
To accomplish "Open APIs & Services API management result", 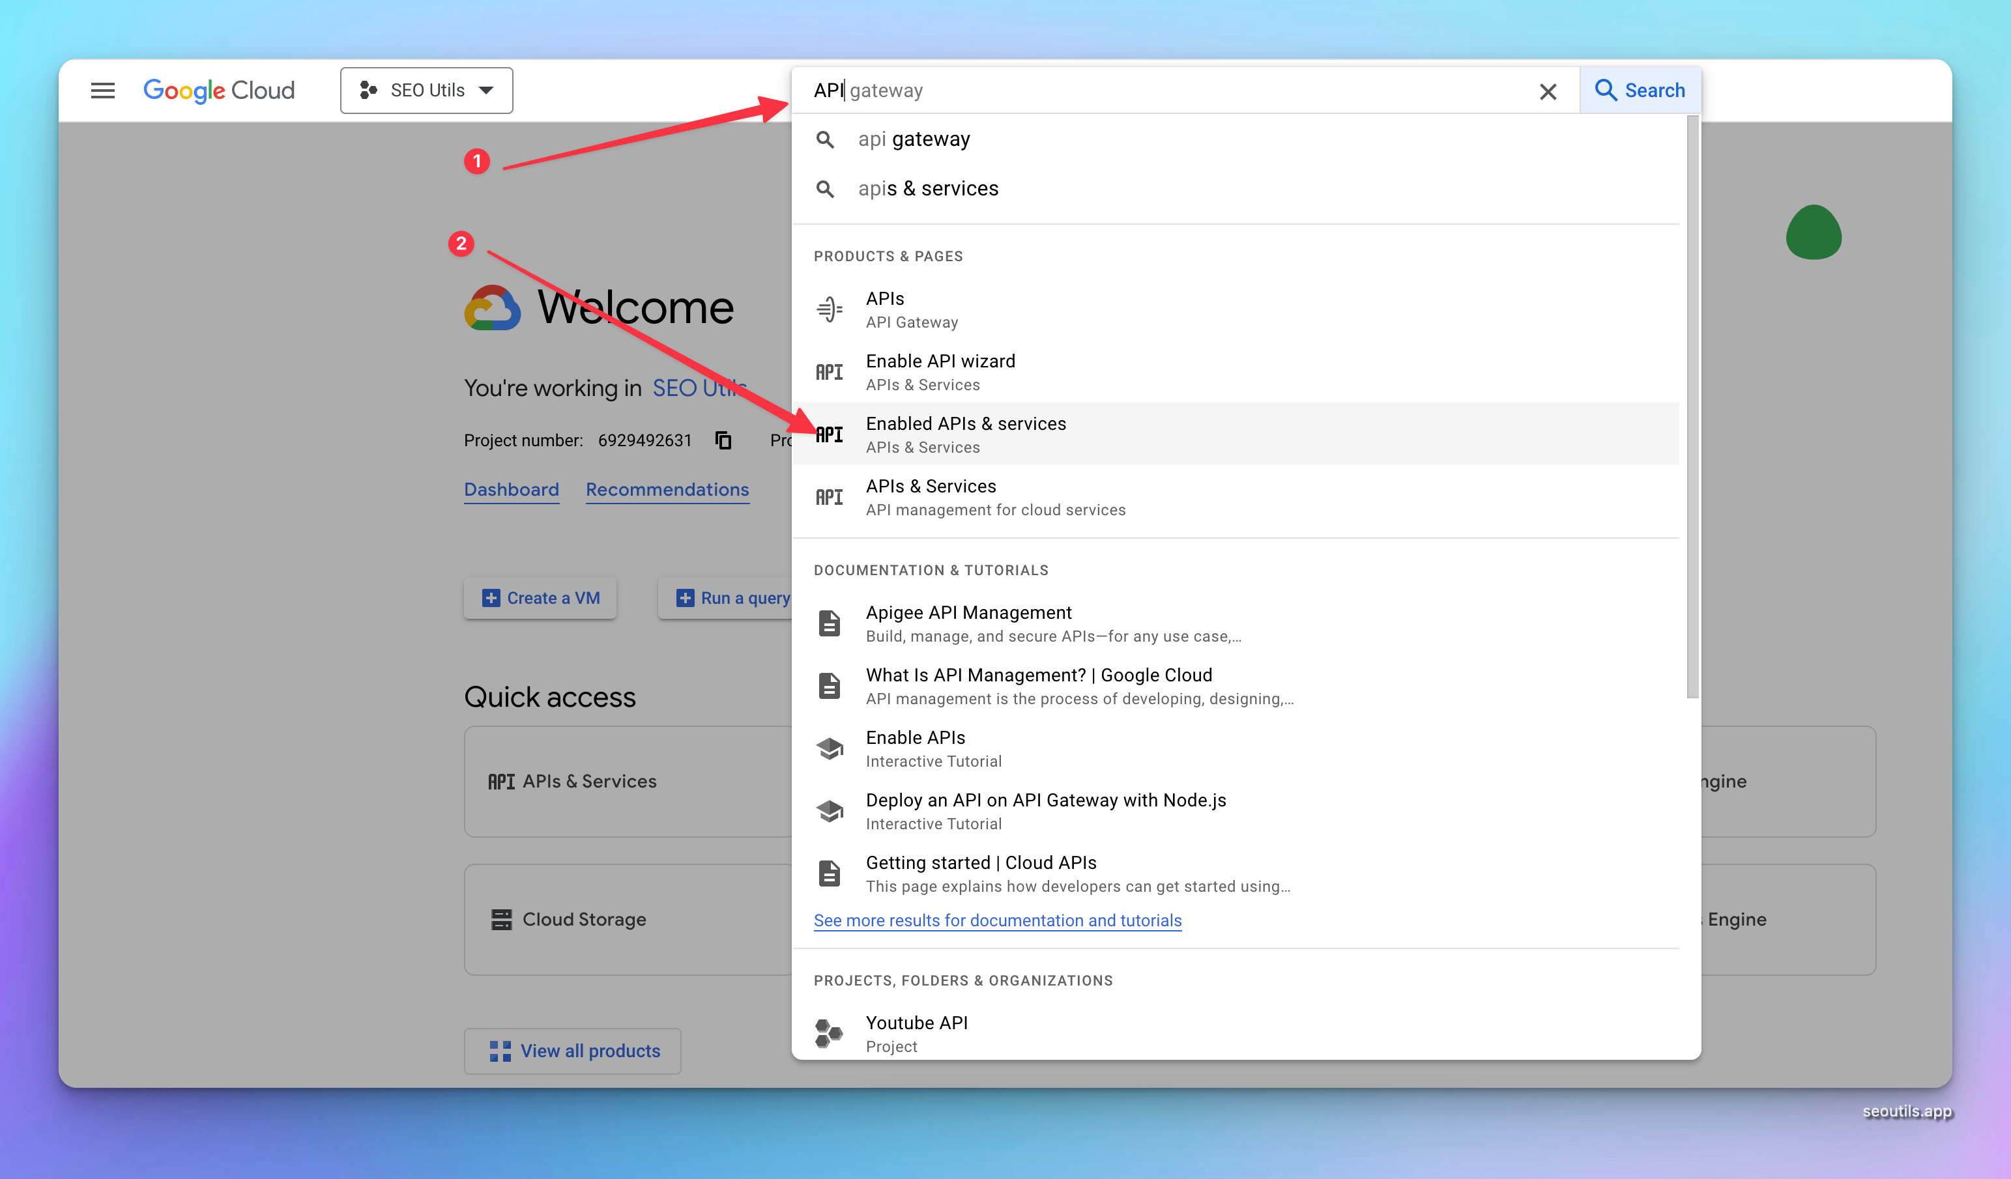I will 931,497.
